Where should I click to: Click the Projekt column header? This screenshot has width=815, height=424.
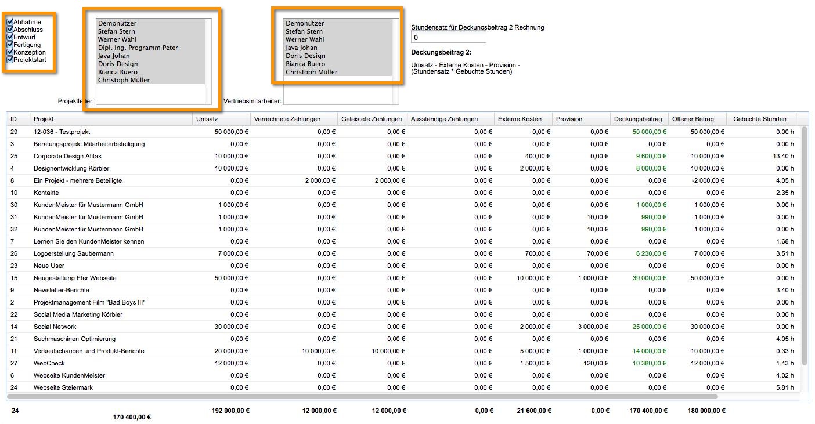click(x=111, y=119)
